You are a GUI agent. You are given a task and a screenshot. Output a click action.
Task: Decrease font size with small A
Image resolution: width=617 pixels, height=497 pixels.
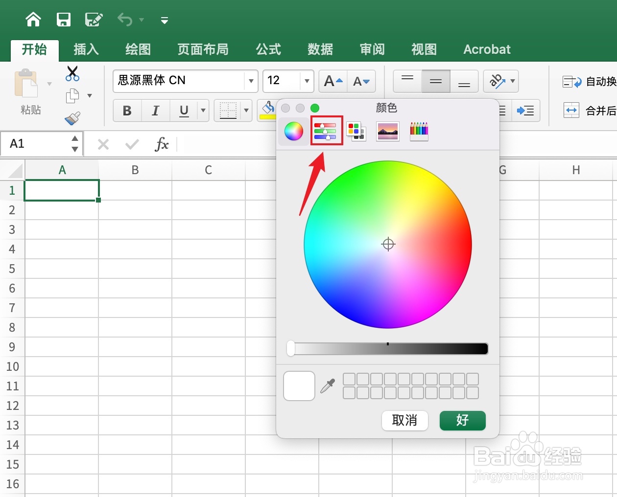(361, 81)
